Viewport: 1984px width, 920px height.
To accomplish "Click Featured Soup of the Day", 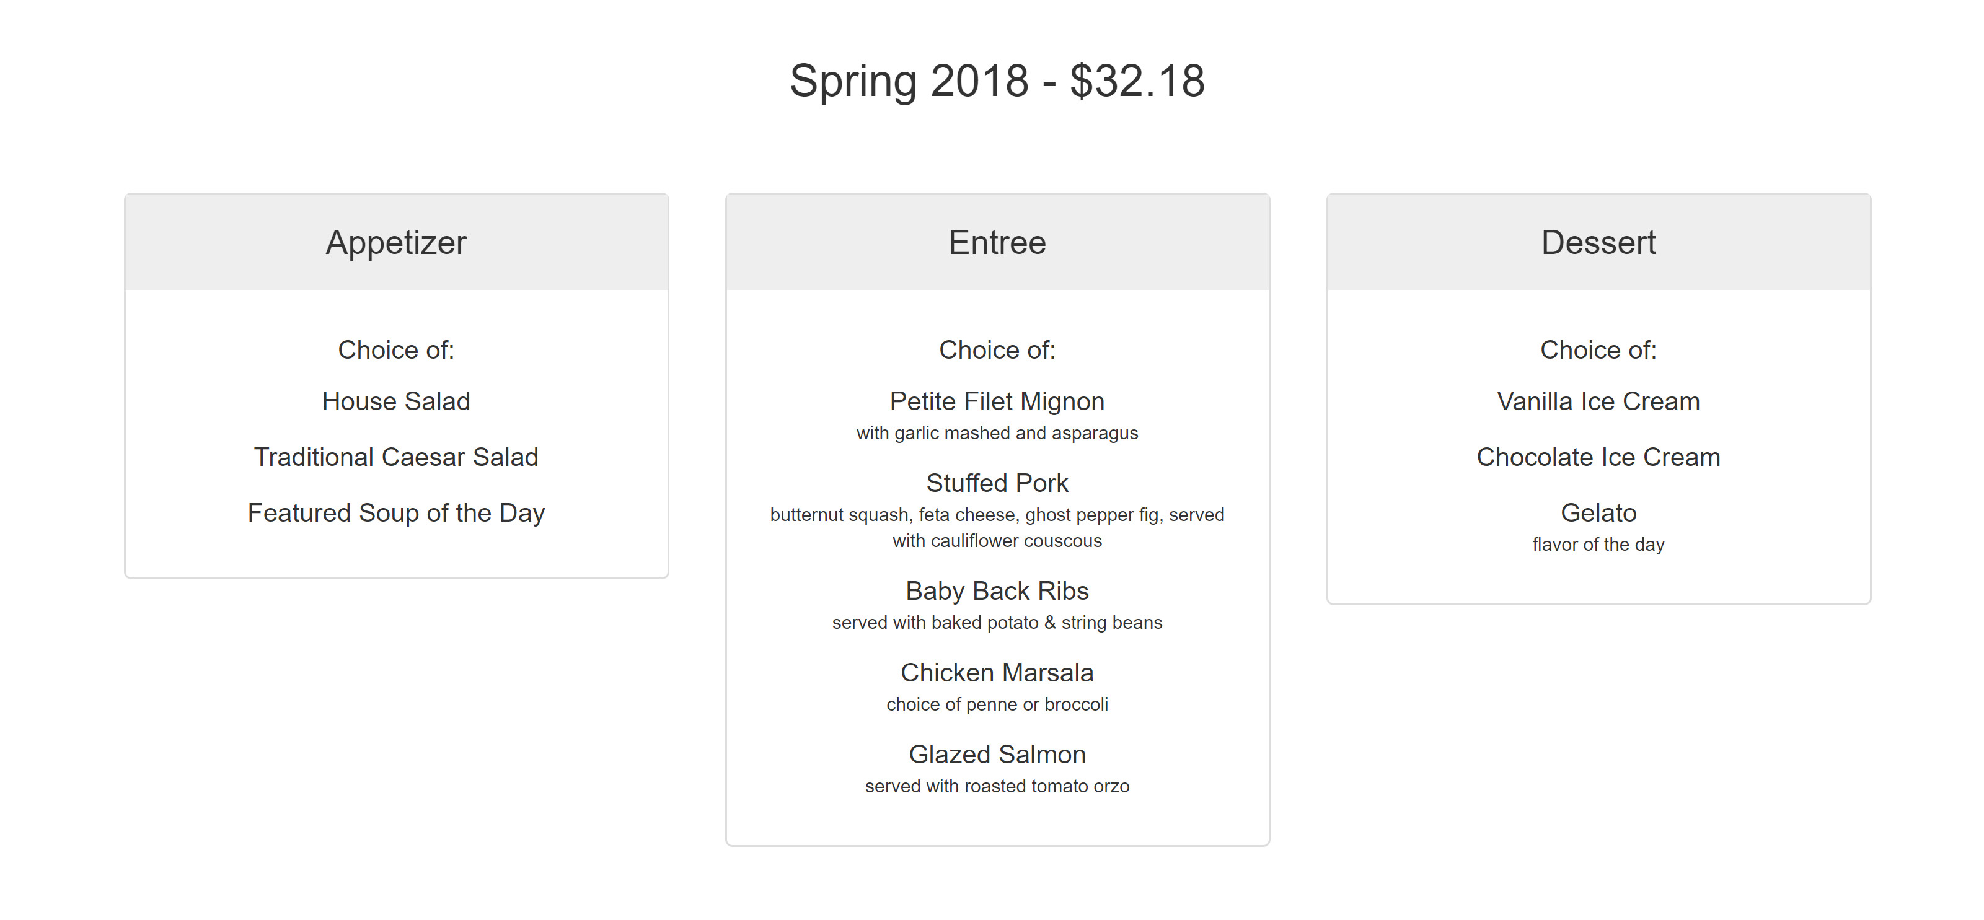I will pos(396,513).
